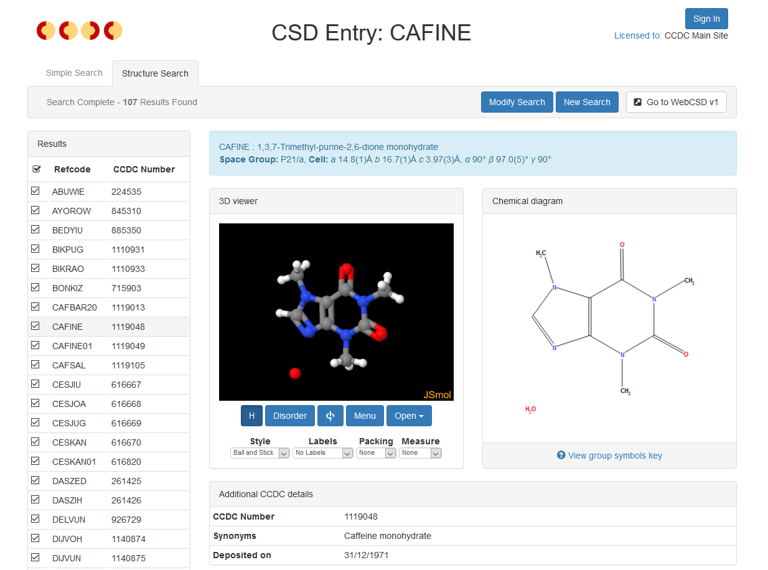768x570 pixels.
Task: Click the H2O label in chemical diagram
Action: pos(530,409)
